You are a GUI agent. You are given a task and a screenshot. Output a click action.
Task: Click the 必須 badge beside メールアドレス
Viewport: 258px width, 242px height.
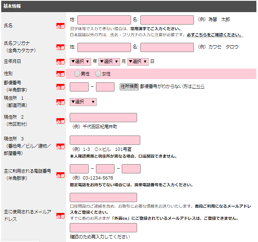tap(60, 216)
